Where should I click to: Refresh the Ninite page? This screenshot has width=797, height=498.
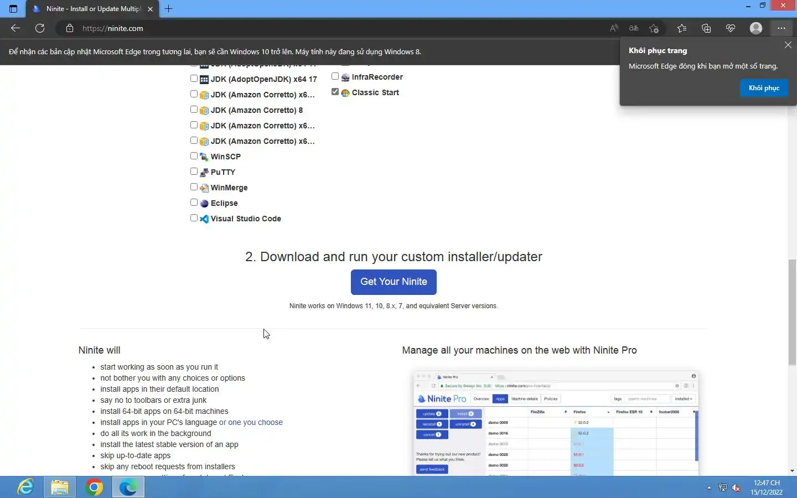pos(40,28)
